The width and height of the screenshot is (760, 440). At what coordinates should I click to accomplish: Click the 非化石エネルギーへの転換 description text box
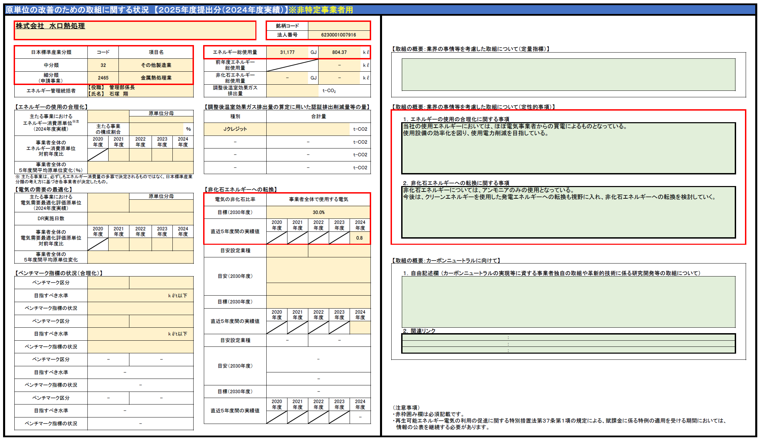tap(568, 212)
